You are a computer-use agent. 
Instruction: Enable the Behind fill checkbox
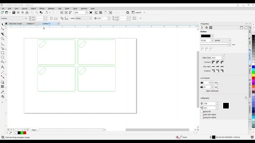pyautogui.click(x=202, y=112)
